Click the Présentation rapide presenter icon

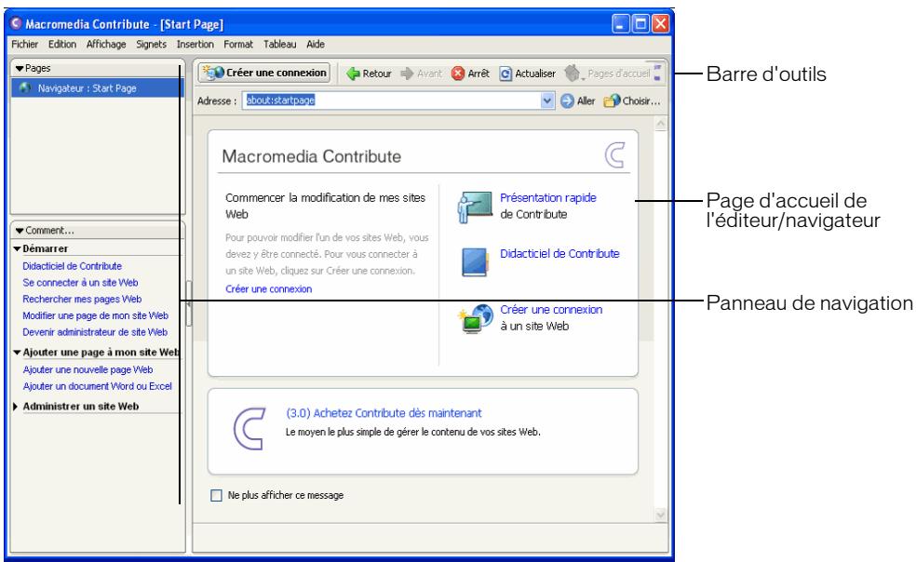tap(475, 207)
